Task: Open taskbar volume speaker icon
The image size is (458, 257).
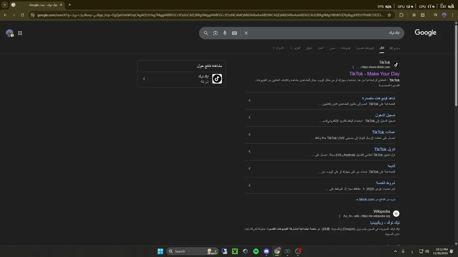Action: click(x=427, y=251)
